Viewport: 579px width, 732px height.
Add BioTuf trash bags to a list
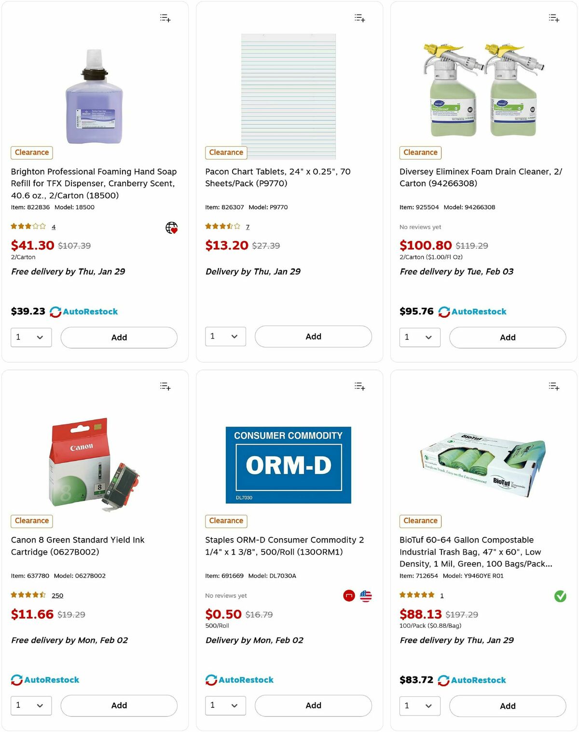pyautogui.click(x=553, y=386)
